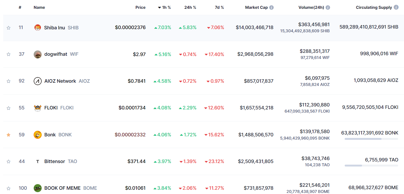Viewport: 404px width, 194px height.
Task: Star AIOZ Network for watchlist
Action: point(9,81)
